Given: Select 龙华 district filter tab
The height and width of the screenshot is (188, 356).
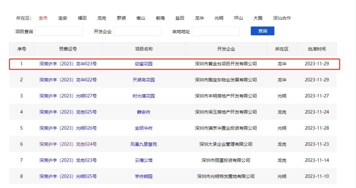Looking at the screenshot, I should (x=199, y=18).
